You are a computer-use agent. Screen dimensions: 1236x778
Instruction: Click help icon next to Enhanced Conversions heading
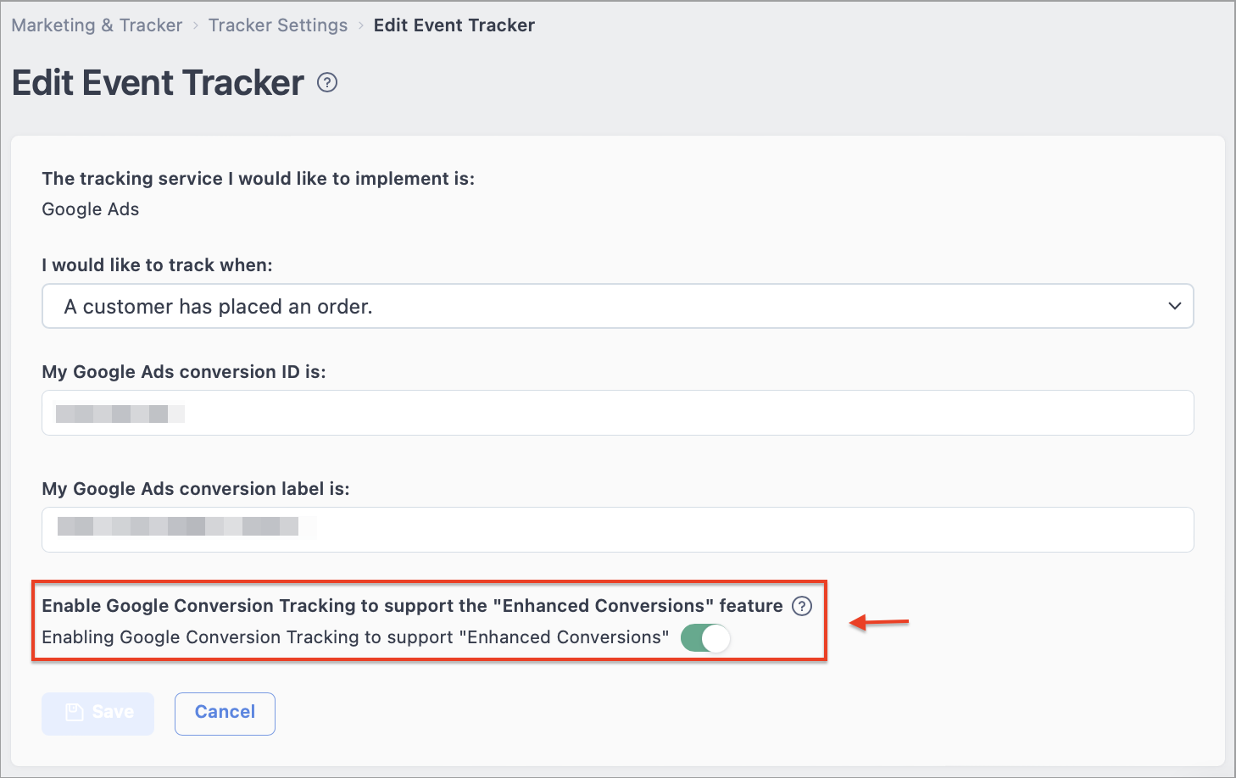802,606
